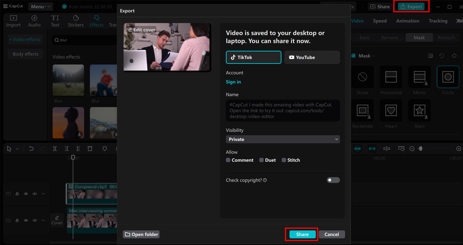
Task: Click the split clip icon
Action: point(55,149)
